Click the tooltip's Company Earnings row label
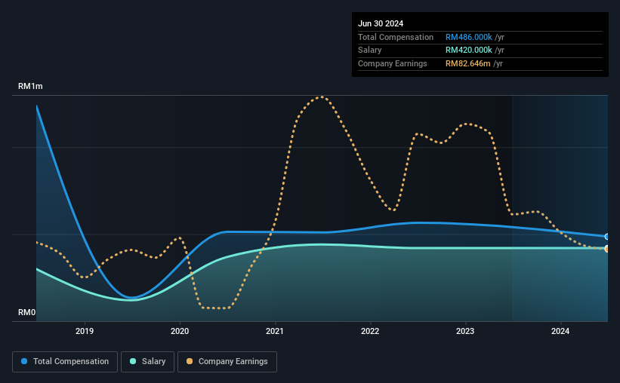 (393, 63)
